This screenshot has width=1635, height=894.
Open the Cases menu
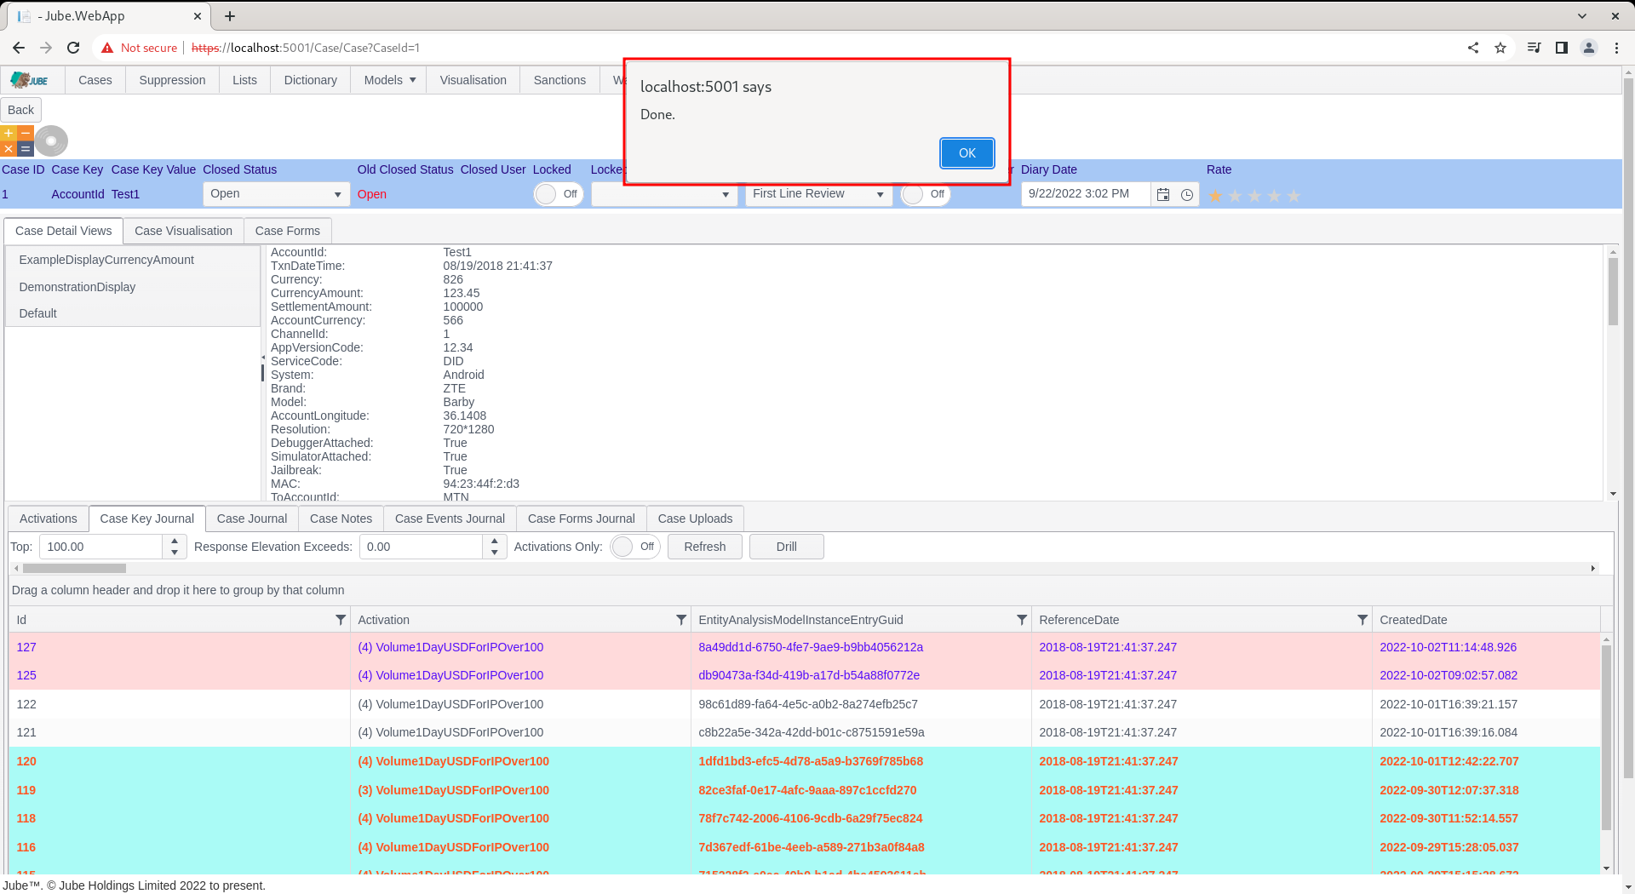tap(95, 80)
